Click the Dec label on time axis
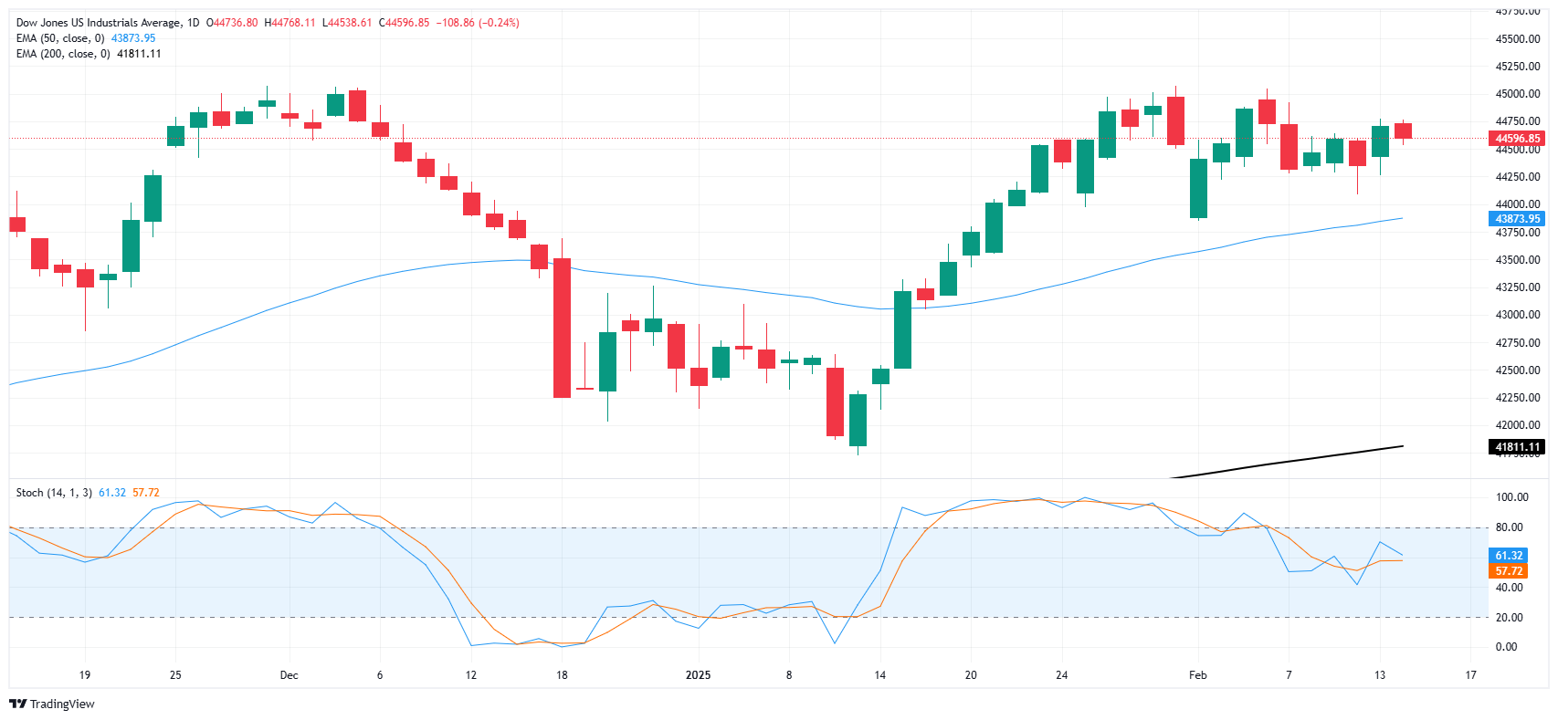The image size is (1558, 720). [x=289, y=675]
